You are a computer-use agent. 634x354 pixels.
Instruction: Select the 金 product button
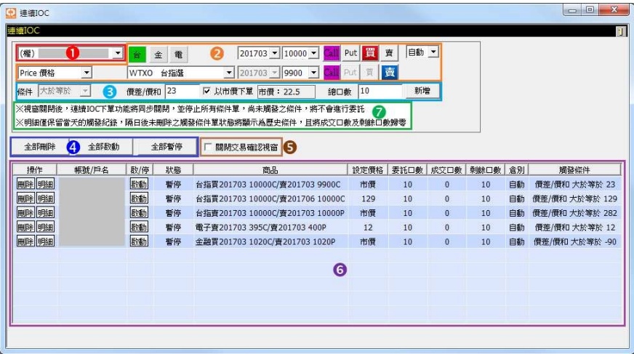(x=158, y=54)
